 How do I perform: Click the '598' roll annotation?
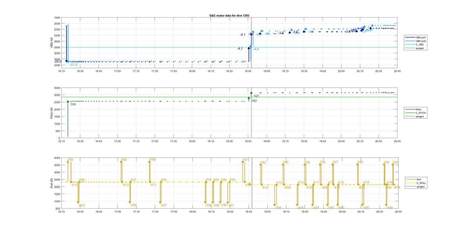[124, 160]
